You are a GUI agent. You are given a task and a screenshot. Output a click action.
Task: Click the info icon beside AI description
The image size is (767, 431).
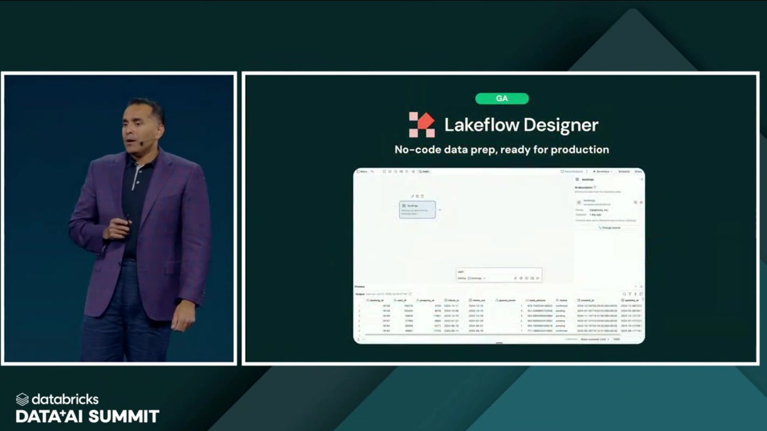point(595,187)
